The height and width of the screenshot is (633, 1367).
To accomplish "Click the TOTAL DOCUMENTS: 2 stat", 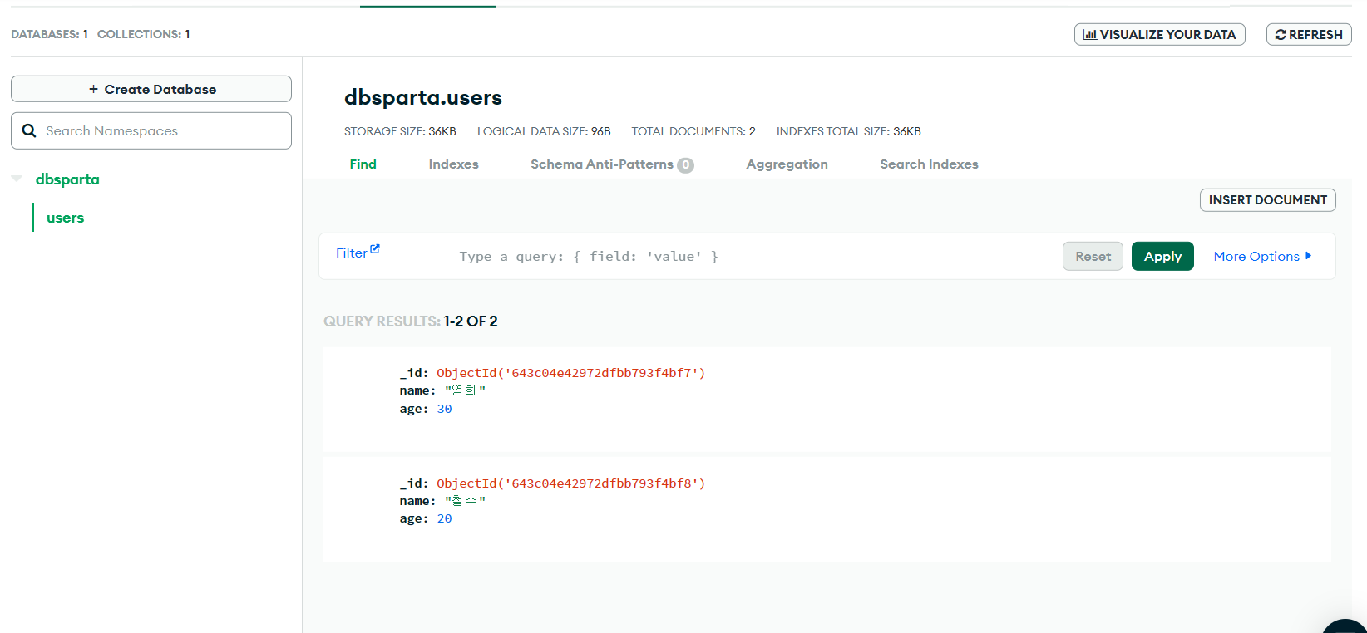I will (693, 131).
